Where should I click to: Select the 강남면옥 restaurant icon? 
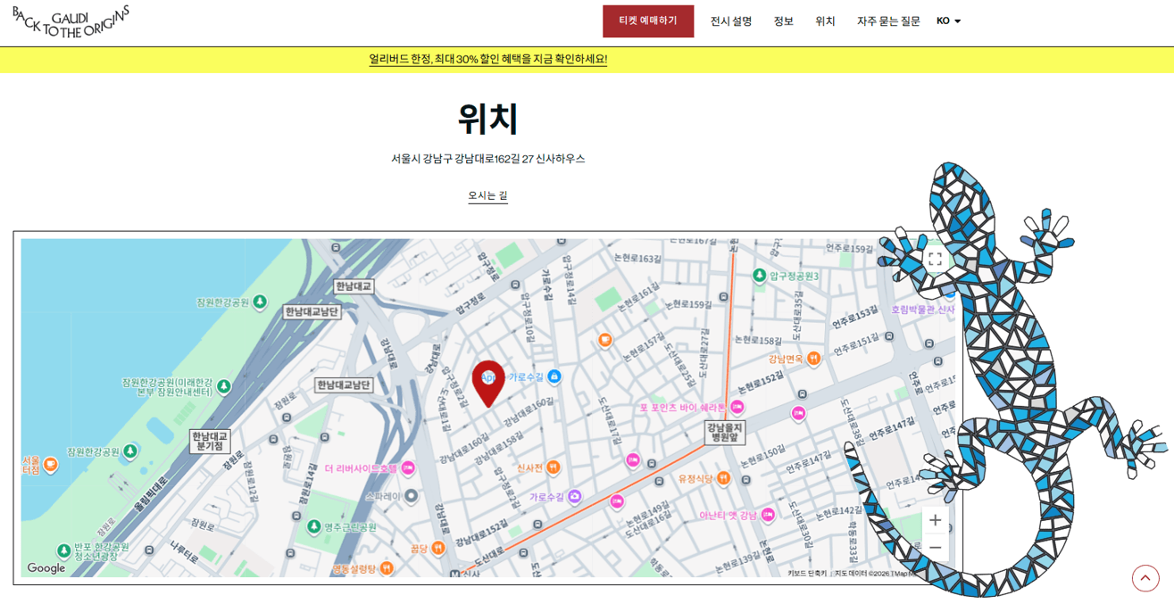(x=813, y=359)
